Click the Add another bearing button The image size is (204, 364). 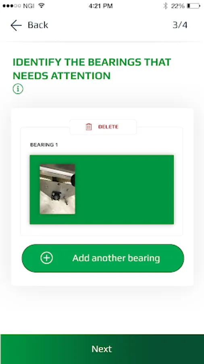pos(103,258)
